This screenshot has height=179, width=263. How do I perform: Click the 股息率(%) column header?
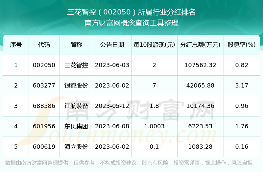pyautogui.click(x=242, y=45)
